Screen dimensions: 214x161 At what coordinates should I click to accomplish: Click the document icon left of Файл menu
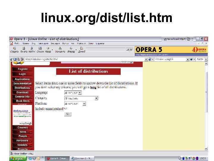click(x=12, y=44)
